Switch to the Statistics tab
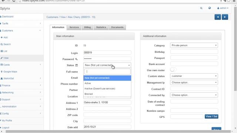This screenshot has height=133, width=237. [x=101, y=27]
